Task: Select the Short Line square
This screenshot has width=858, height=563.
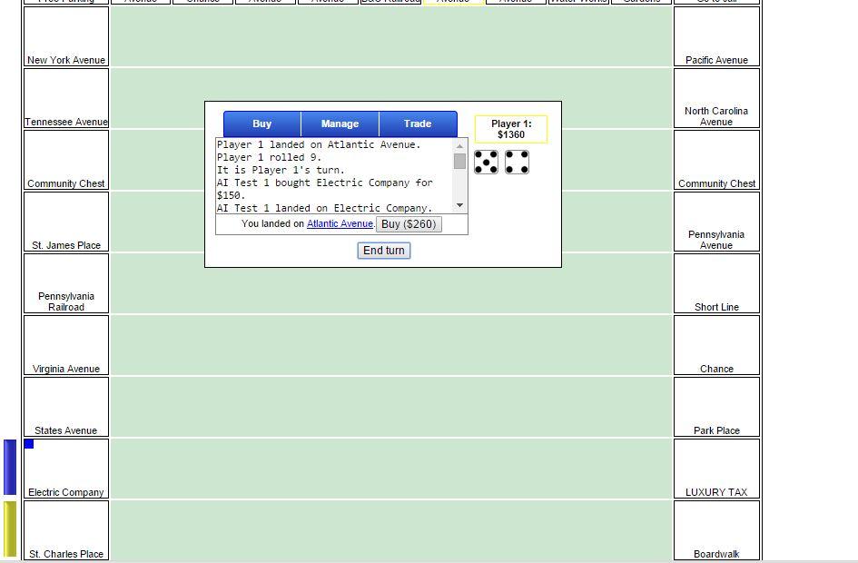Action: (x=717, y=284)
